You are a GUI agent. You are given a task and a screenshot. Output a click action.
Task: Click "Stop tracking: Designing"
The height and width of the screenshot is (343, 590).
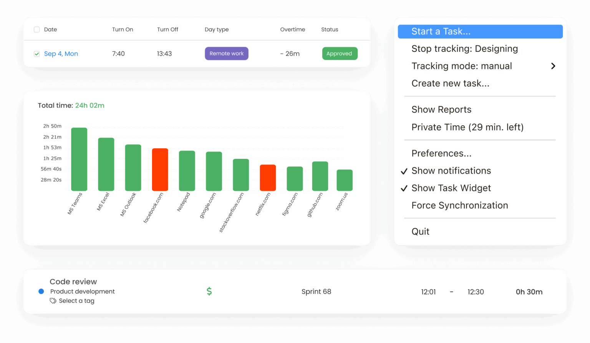(465, 48)
